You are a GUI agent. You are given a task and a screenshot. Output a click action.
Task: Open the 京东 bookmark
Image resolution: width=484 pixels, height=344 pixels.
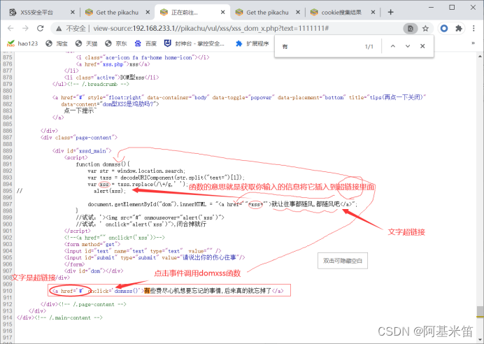pyautogui.click(x=115, y=43)
